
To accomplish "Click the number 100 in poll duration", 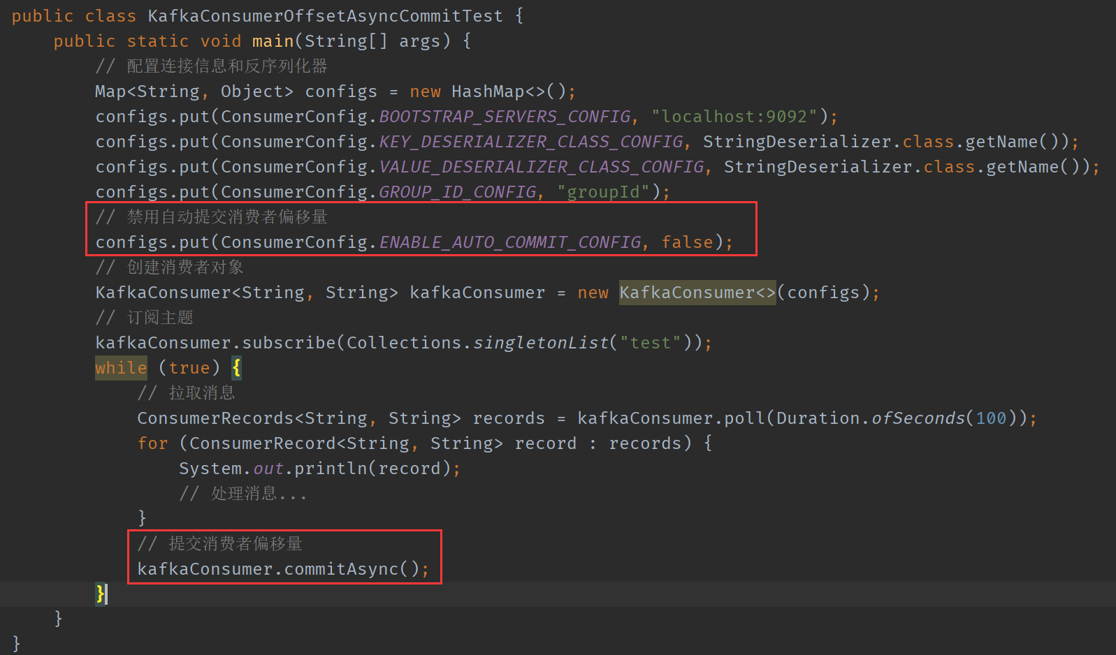I will coord(991,418).
